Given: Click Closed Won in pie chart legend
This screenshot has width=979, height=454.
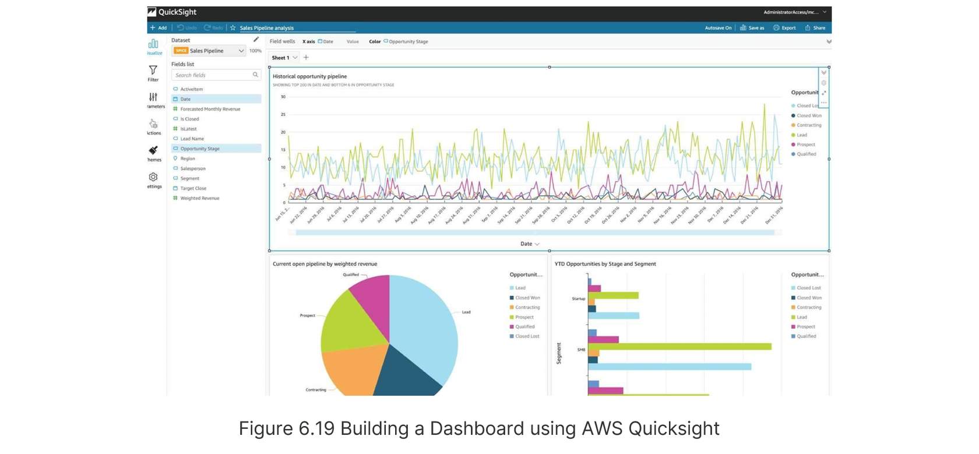Looking at the screenshot, I should (525, 298).
